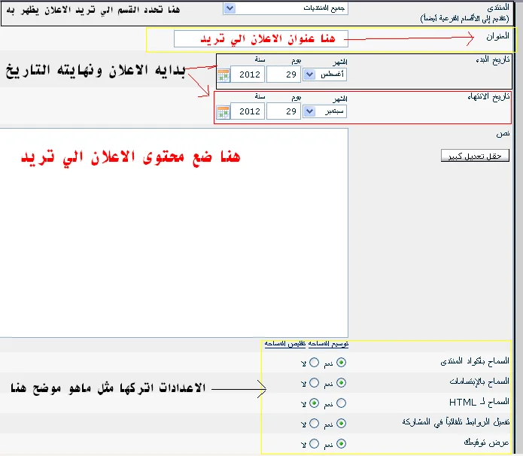Select No (لا) for allowing forum codes
The image size is (523, 456).
314,363
